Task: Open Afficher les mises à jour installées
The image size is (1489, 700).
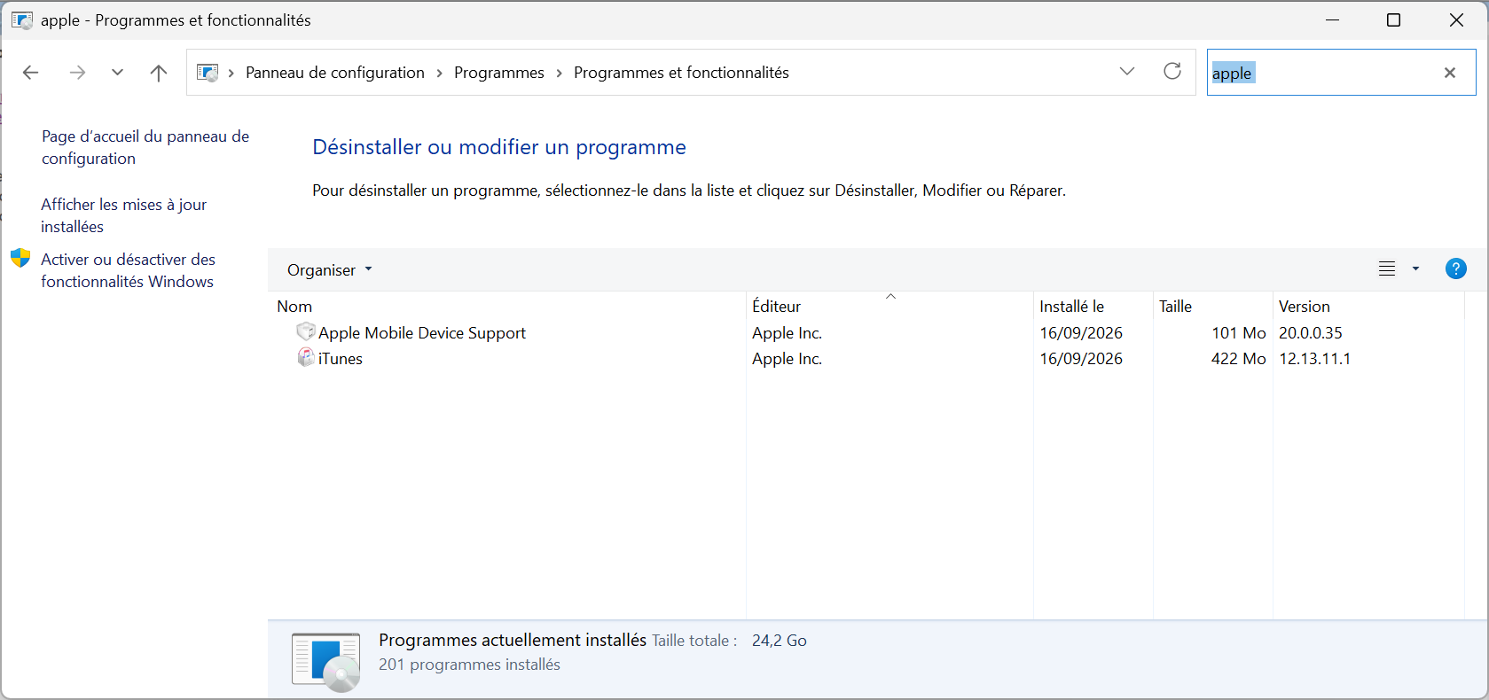Action: pyautogui.click(x=124, y=215)
